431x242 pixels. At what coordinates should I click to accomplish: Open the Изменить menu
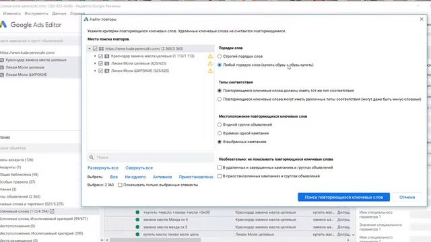pos(12,13)
